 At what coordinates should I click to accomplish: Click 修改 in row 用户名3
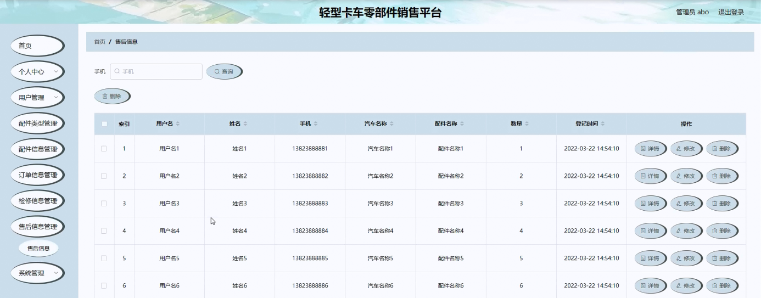[686, 204]
